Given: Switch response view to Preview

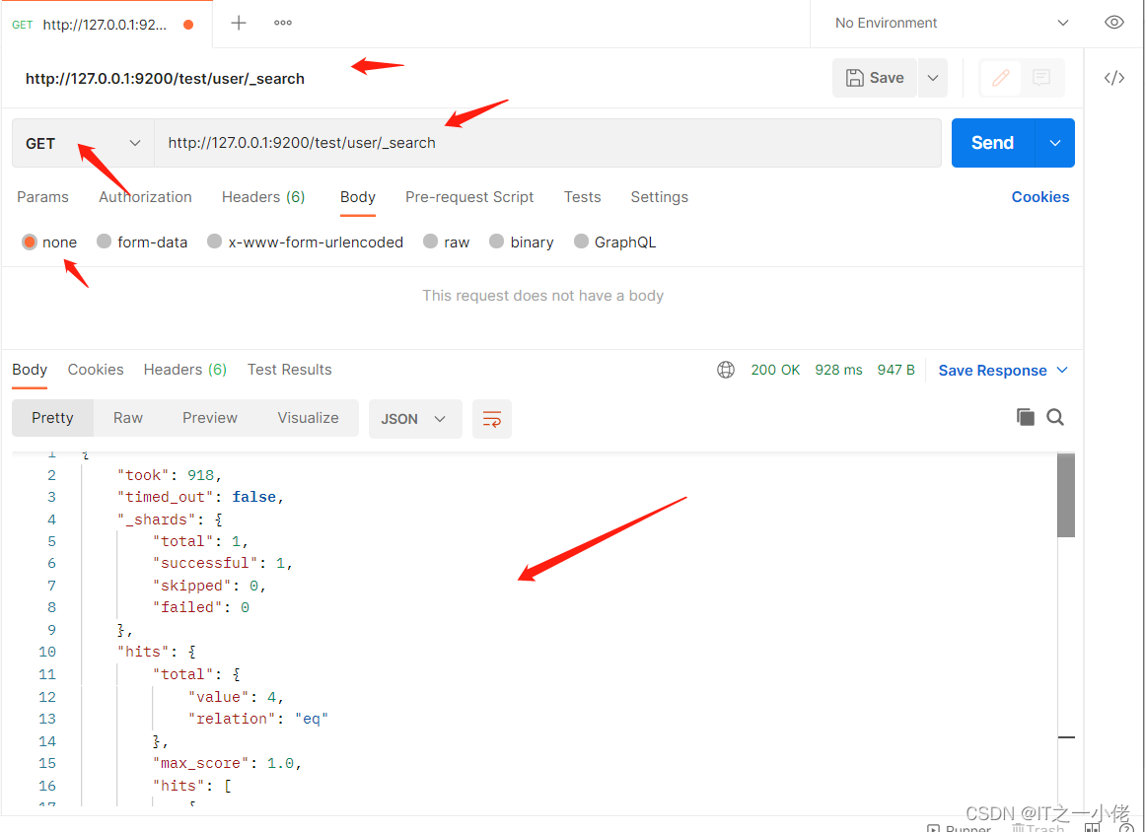Looking at the screenshot, I should click(210, 417).
